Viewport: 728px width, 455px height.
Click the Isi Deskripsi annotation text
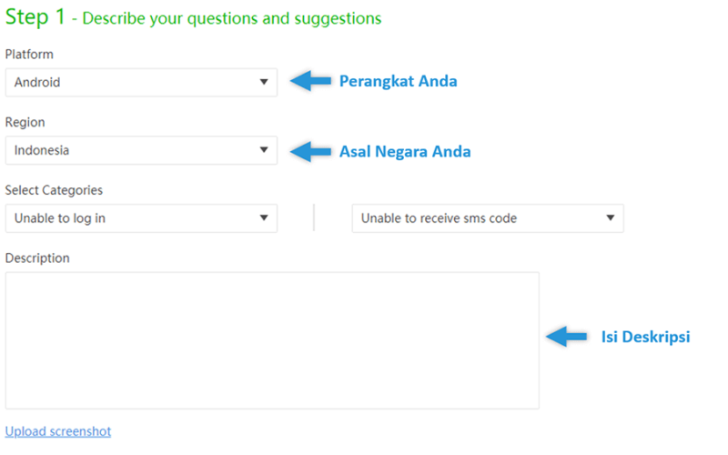645,337
